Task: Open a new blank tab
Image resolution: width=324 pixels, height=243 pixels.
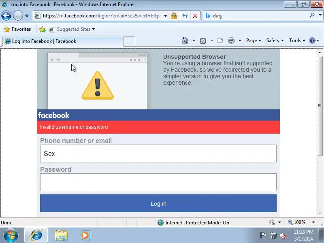Action: pos(129,41)
